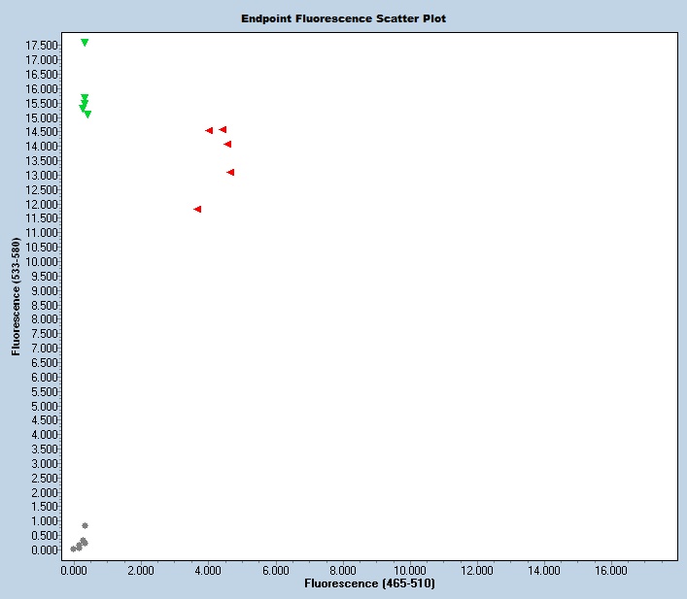Click the red triangle near 14.000 fluorescence
The width and height of the screenshot is (687, 599).
(227, 144)
